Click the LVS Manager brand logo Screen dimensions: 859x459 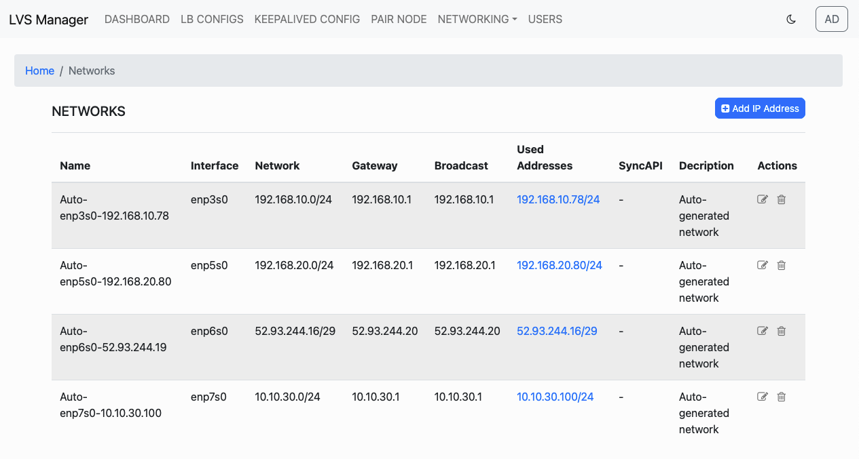48,20
